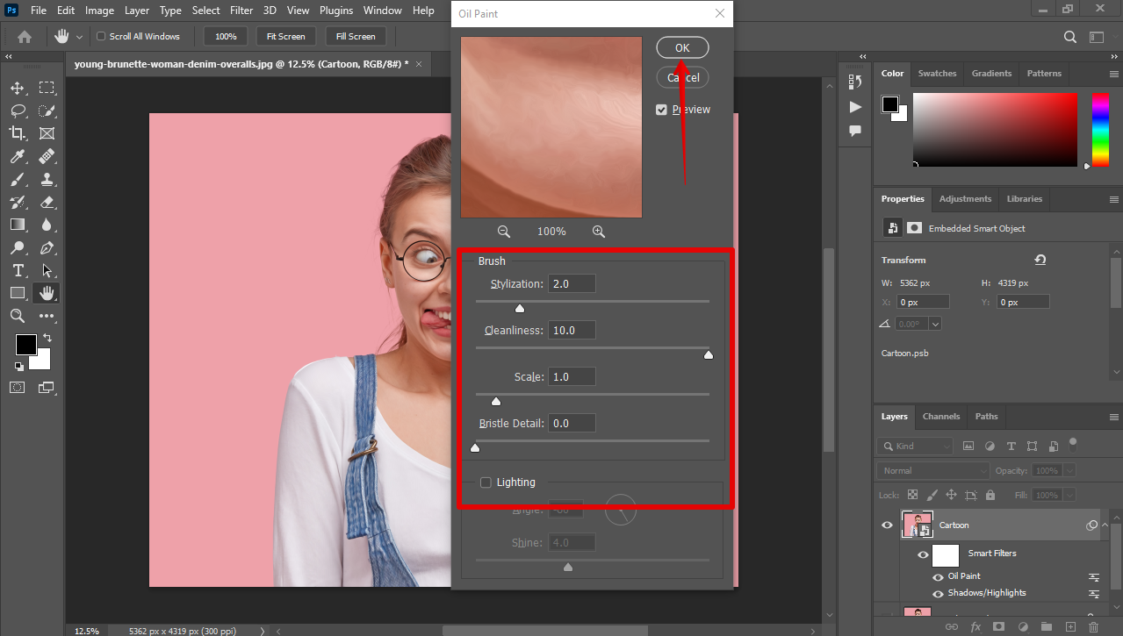Select the Quick Selection tool
This screenshot has width=1123, height=636.
(x=47, y=111)
